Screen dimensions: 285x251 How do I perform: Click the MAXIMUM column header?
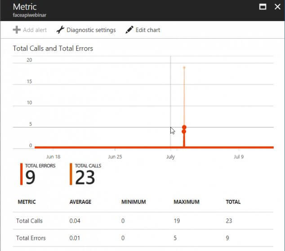click(187, 202)
